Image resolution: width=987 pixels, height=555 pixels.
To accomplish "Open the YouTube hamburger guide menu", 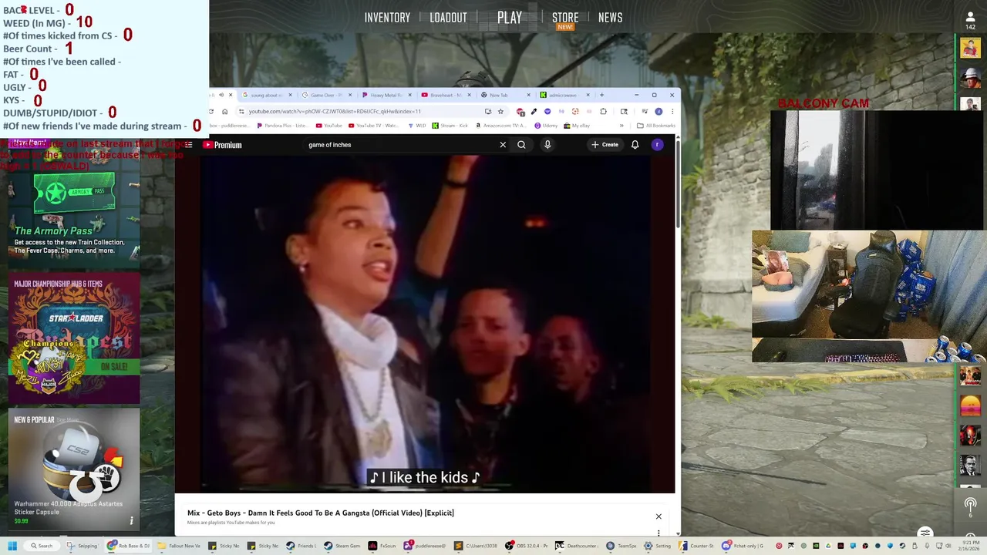I will pyautogui.click(x=188, y=145).
